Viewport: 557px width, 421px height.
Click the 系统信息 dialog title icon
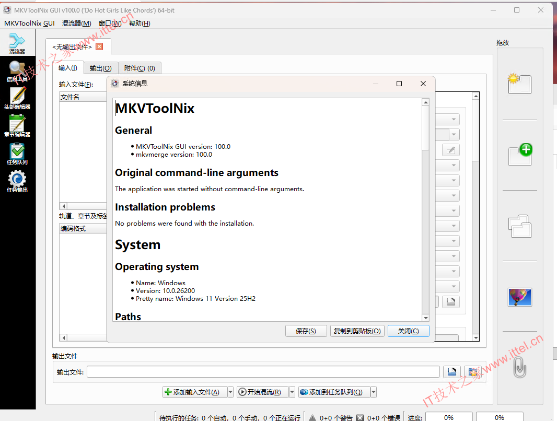point(115,84)
